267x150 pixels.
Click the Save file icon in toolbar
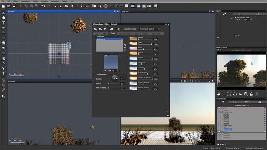coord(14,6)
